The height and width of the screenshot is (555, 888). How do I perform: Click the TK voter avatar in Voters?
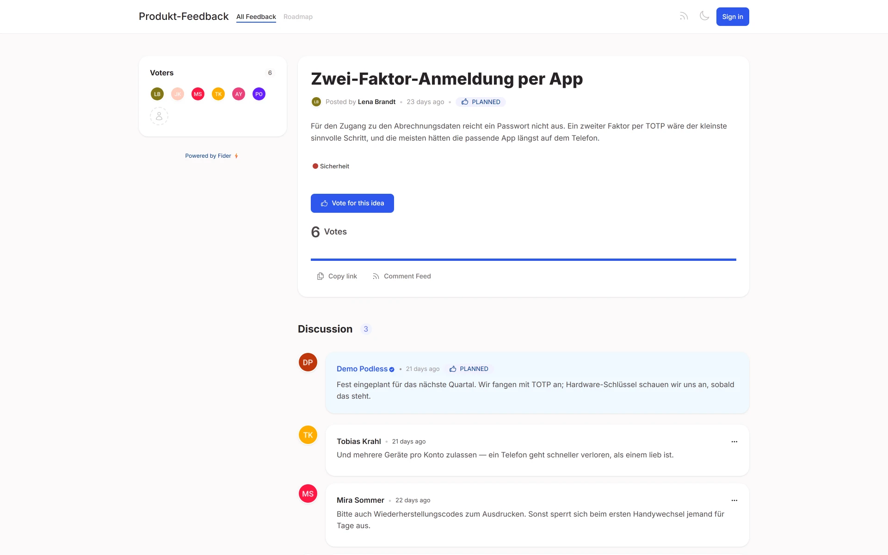(x=218, y=94)
